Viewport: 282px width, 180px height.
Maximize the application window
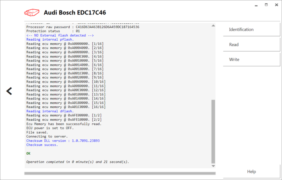click(x=266, y=6)
